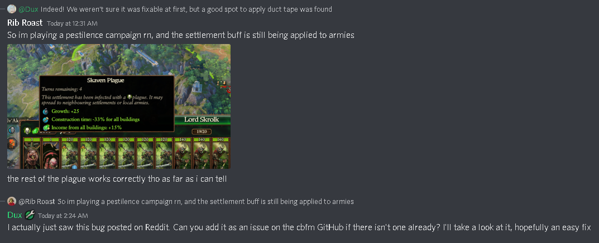Select the first unit card portrait
The width and height of the screenshot is (599, 243).
pos(32,153)
